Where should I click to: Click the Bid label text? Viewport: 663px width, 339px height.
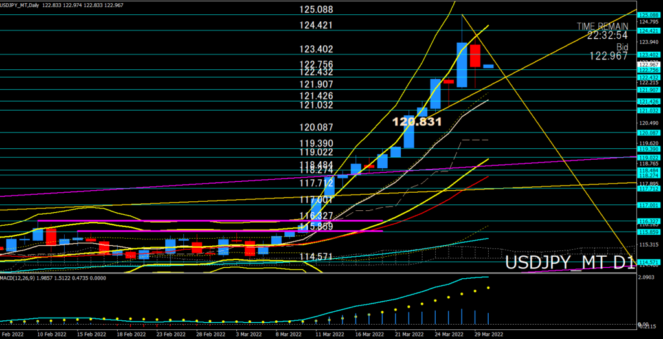[x=622, y=47]
